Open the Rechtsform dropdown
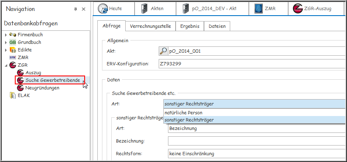The image size is (347, 162). point(256,154)
